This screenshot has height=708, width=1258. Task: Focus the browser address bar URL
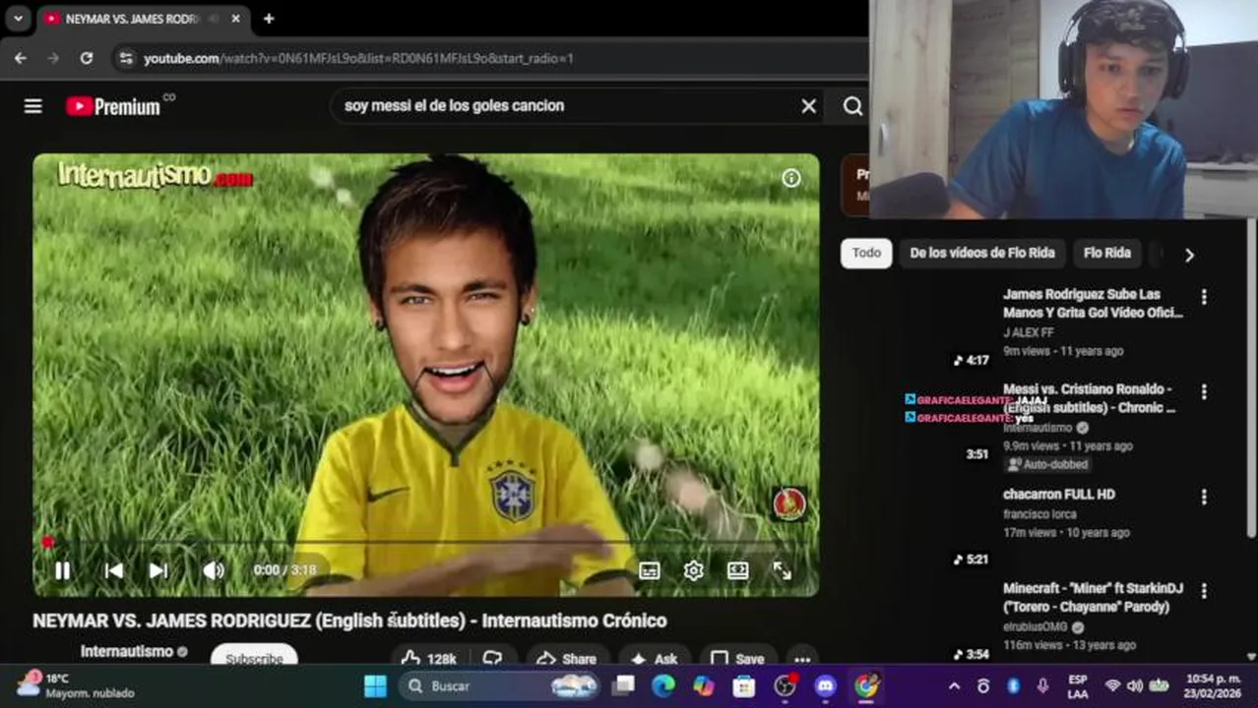[x=358, y=59]
